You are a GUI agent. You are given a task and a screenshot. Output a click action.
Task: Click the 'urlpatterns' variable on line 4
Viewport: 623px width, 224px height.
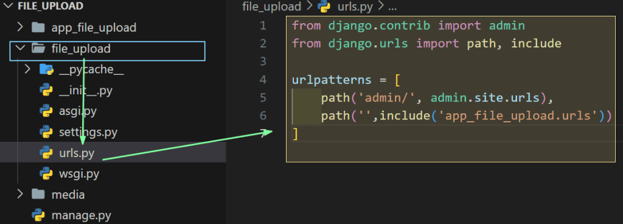point(332,80)
